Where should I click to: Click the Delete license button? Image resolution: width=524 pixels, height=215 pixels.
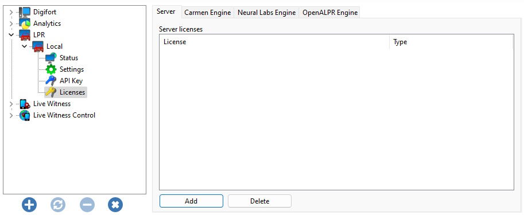[259, 201]
